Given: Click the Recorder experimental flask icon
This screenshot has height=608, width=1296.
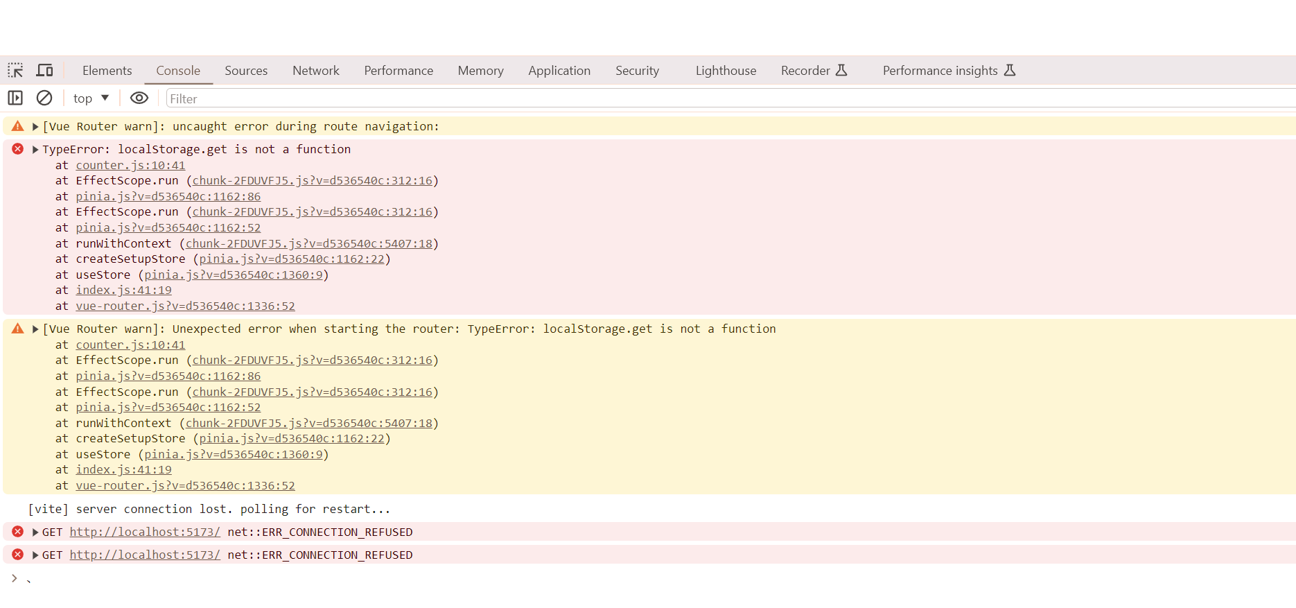Looking at the screenshot, I should coord(841,70).
